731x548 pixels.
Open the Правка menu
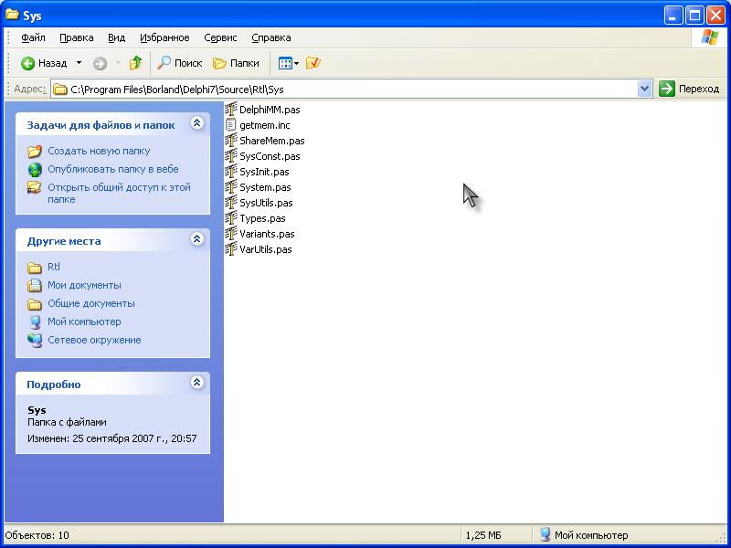(77, 37)
